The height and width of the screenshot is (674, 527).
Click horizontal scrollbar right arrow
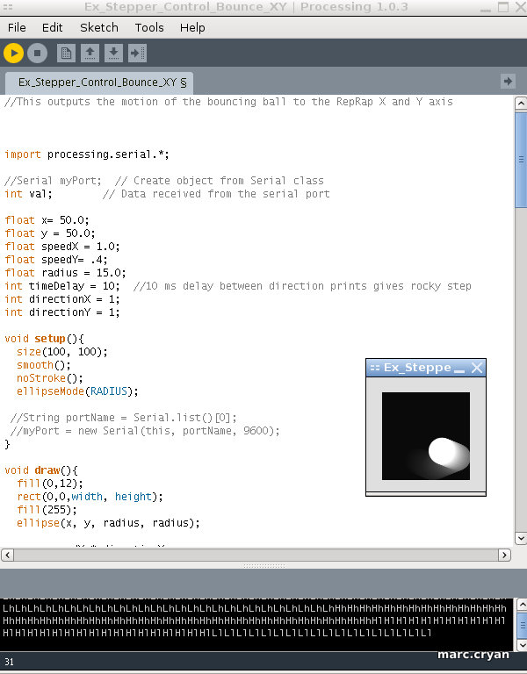point(505,555)
